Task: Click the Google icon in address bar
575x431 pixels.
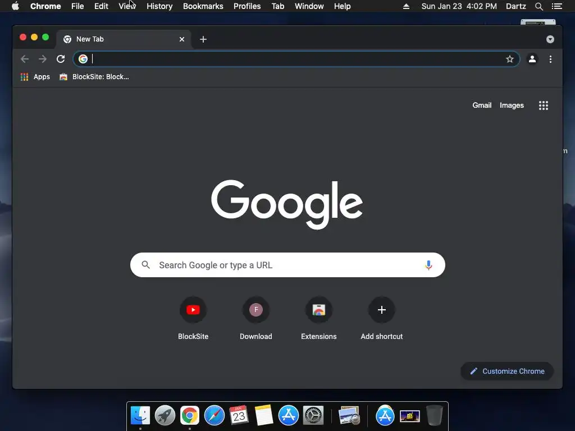Action: 83,58
